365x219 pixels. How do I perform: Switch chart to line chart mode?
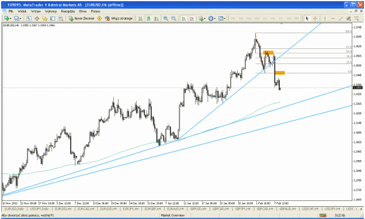point(157,18)
